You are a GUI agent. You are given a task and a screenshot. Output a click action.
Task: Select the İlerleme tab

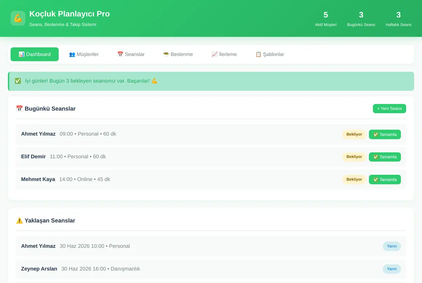[x=224, y=54]
